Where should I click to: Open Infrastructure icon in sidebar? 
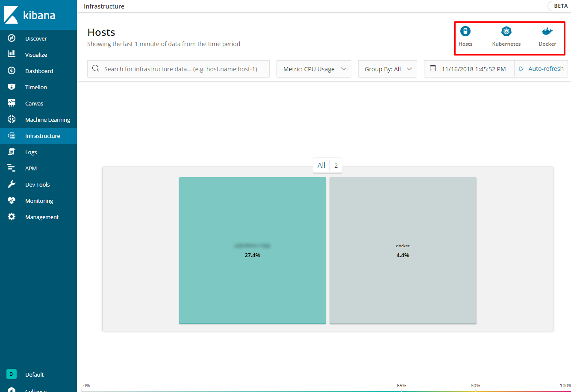point(12,136)
